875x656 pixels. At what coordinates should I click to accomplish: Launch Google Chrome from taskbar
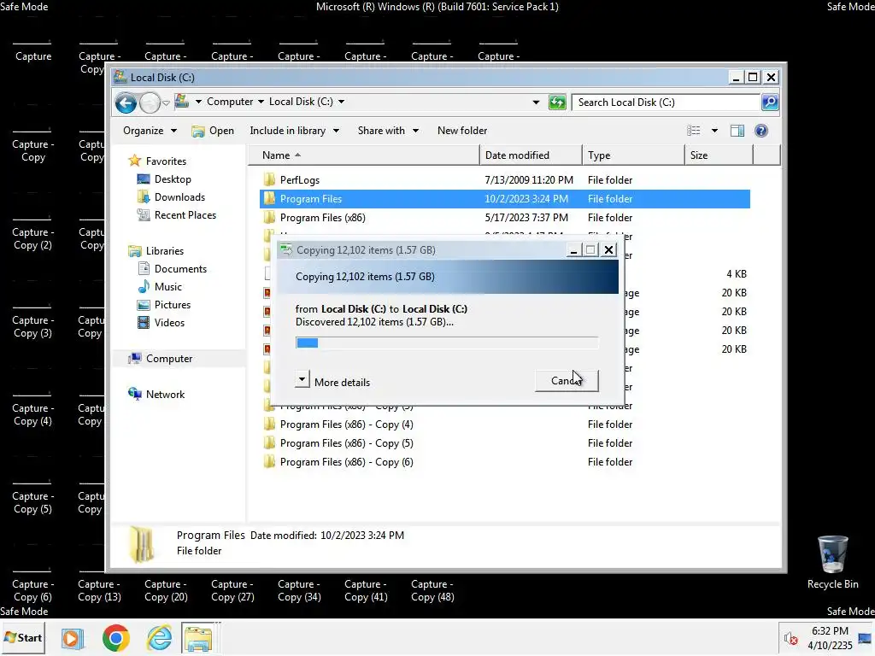(115, 637)
